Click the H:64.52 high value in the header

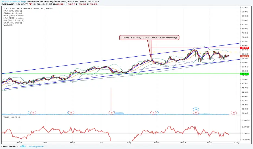pyautogui.click(x=70, y=4)
